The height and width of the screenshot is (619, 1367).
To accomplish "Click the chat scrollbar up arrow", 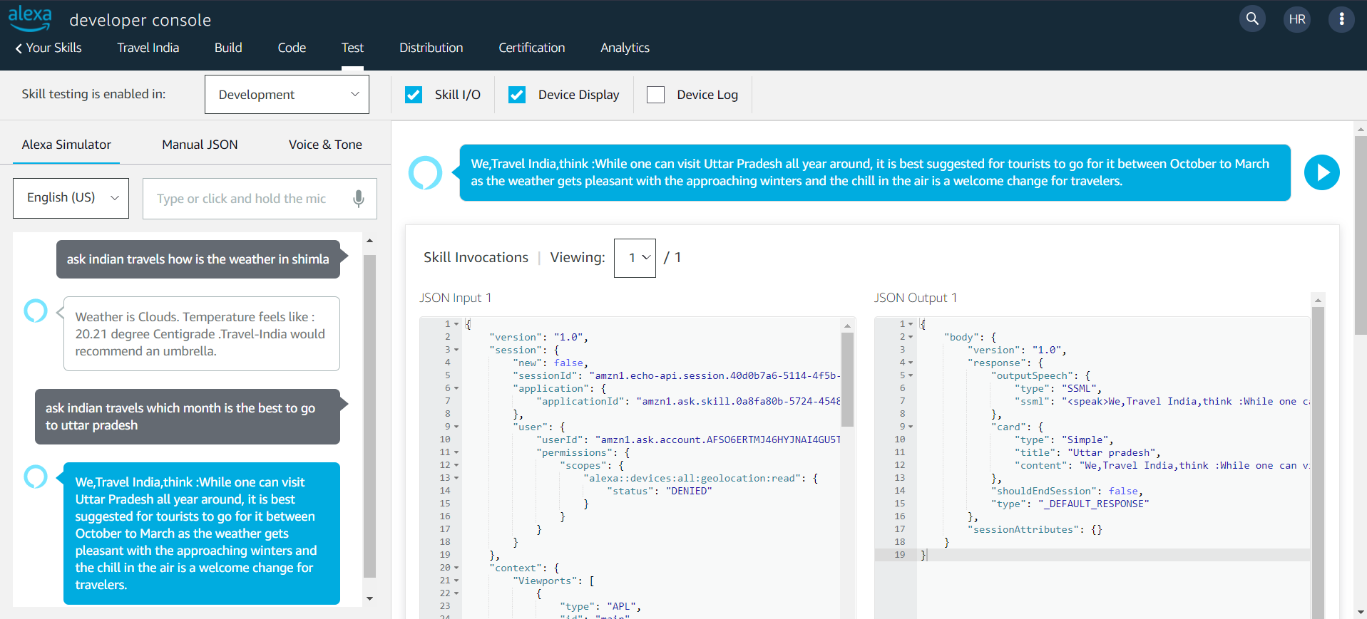I will point(369,241).
